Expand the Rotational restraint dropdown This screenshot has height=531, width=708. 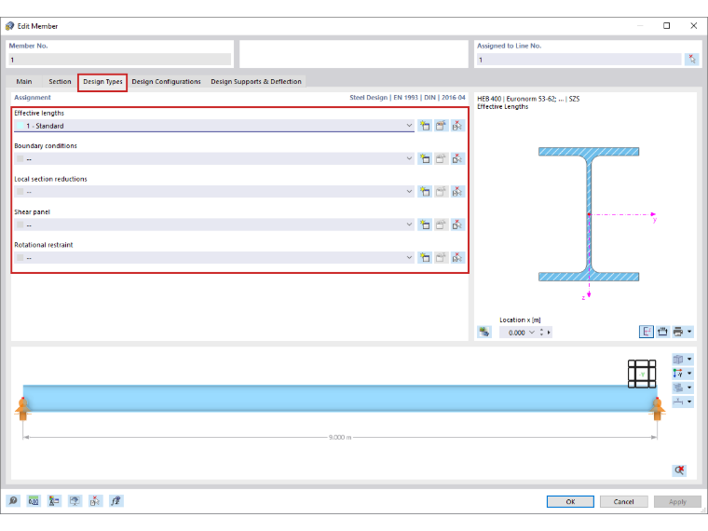coord(409,257)
